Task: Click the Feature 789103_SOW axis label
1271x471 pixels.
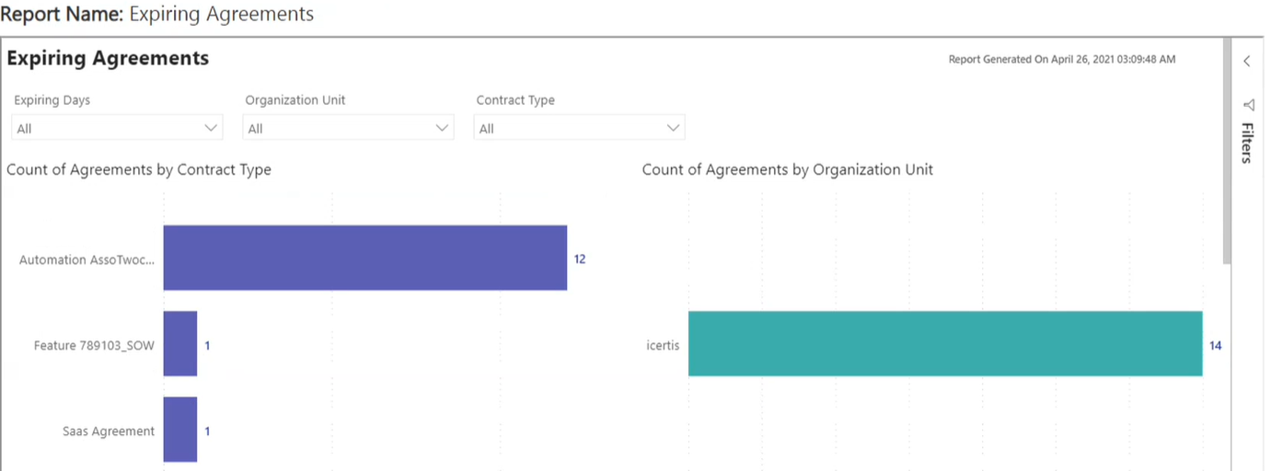Action: click(94, 345)
